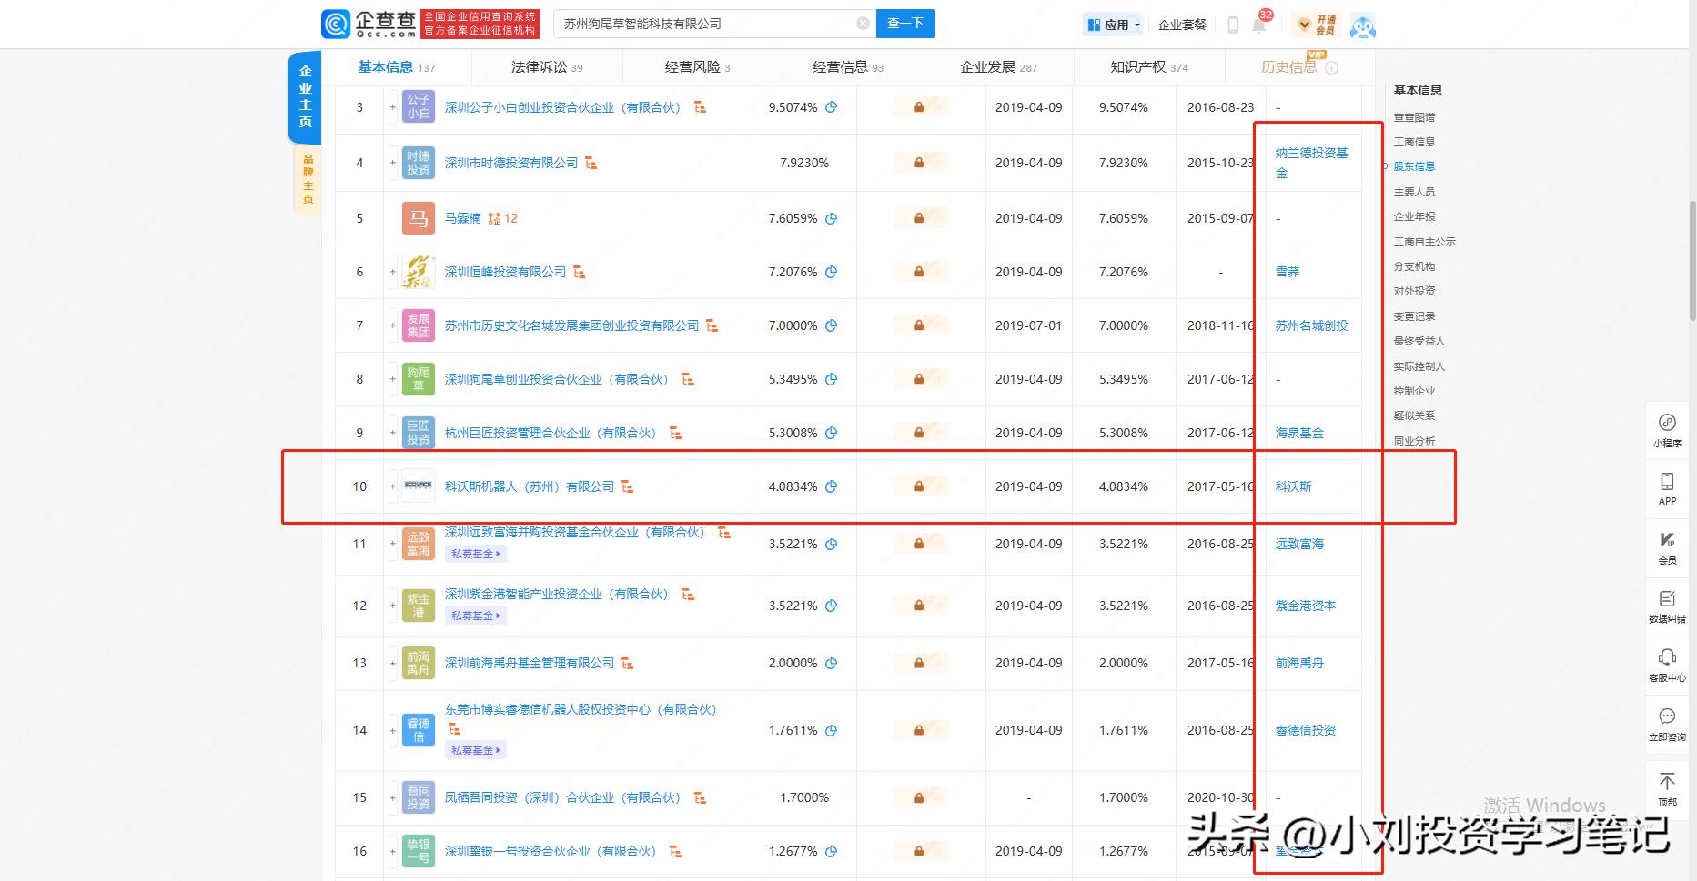Select 企业主页 side tab
Viewport: 1697px width, 881px height.
click(305, 96)
